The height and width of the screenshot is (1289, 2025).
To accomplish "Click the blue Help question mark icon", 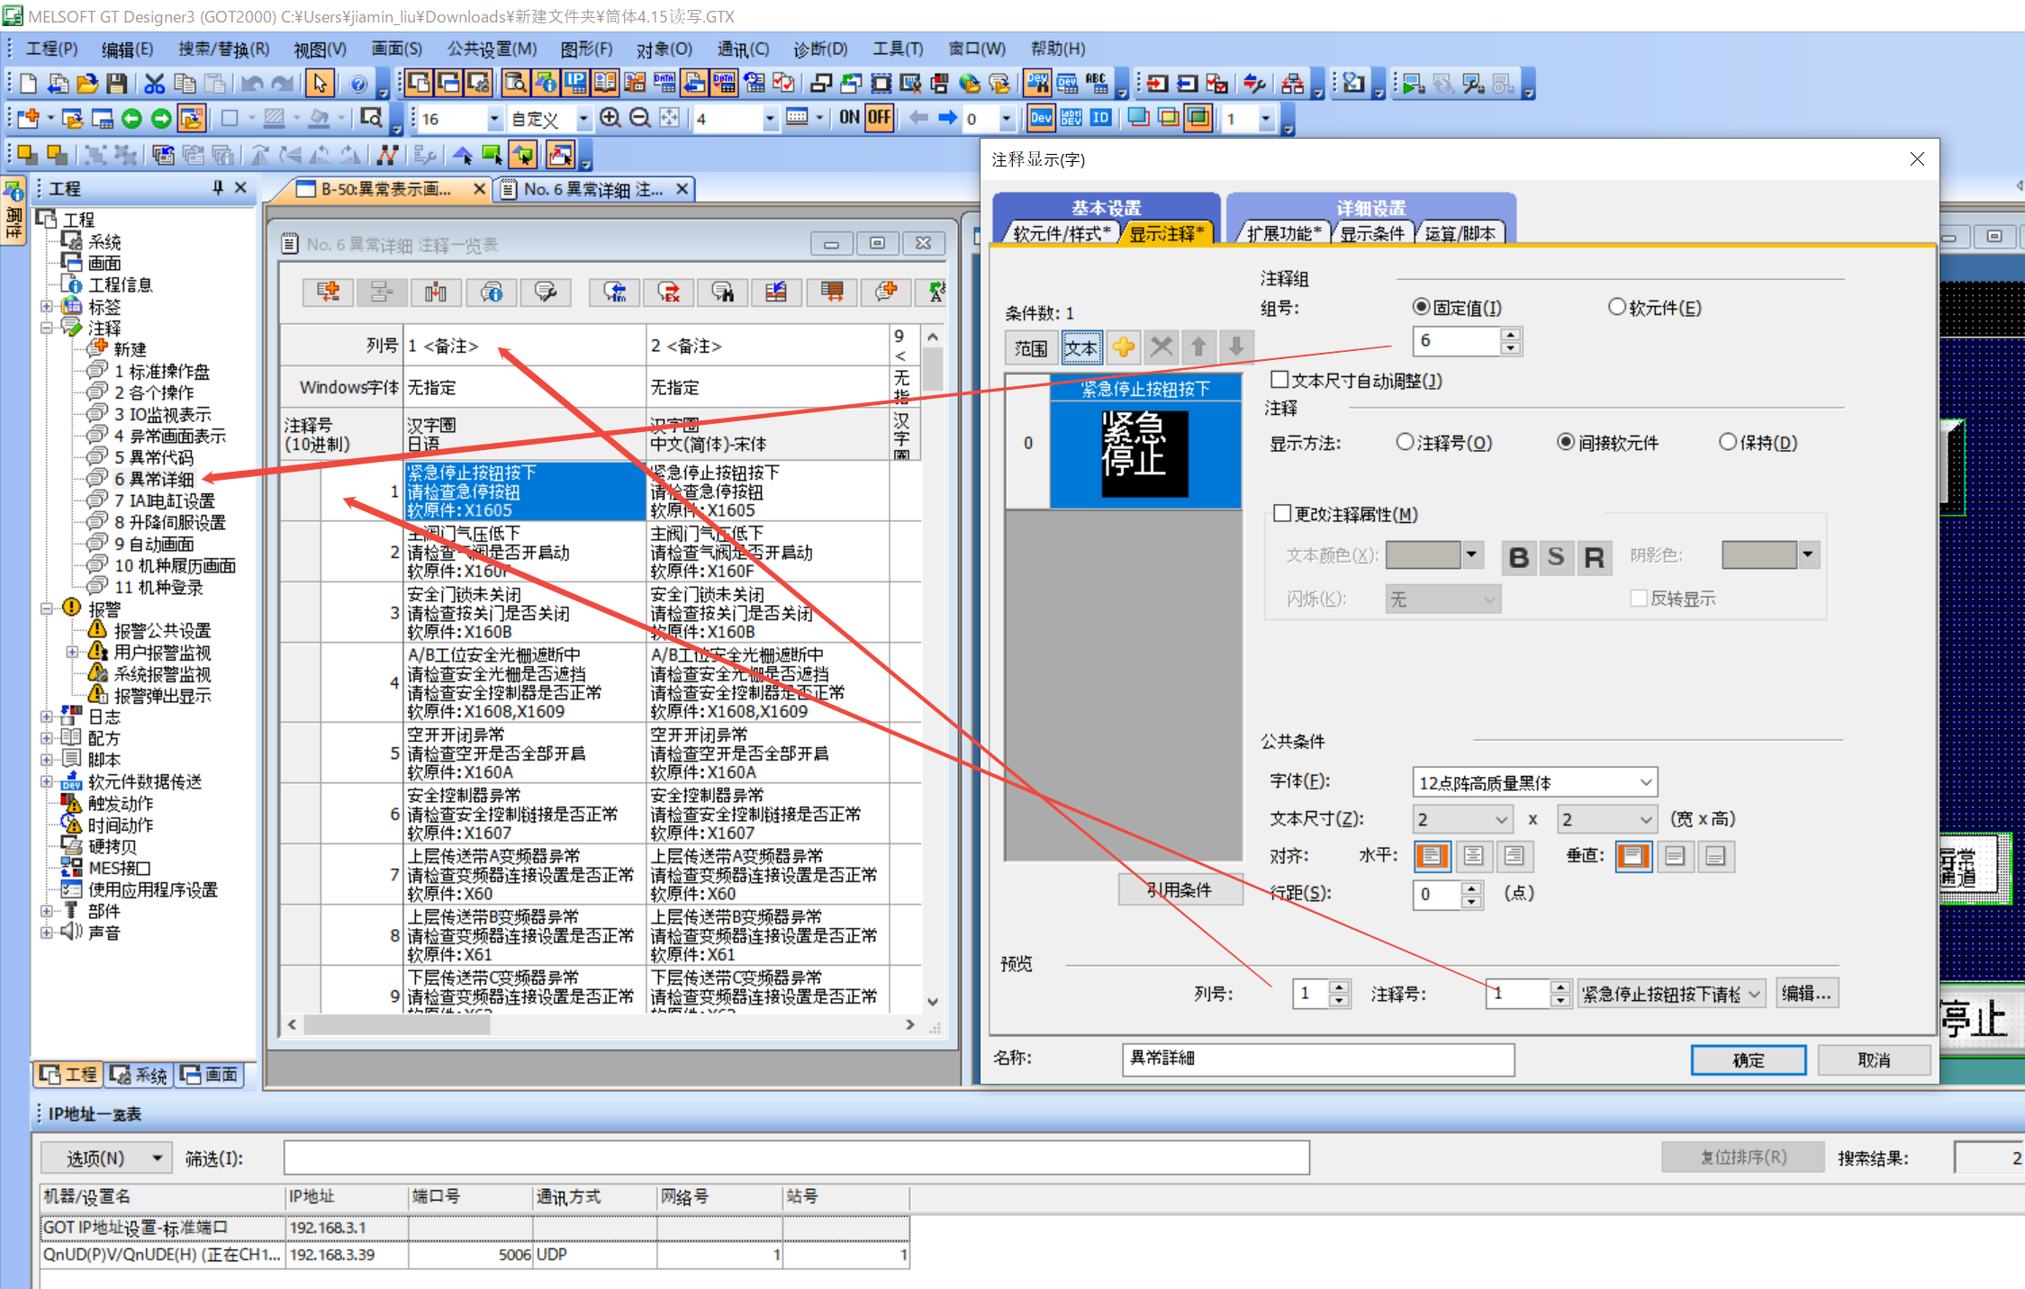I will point(358,84).
